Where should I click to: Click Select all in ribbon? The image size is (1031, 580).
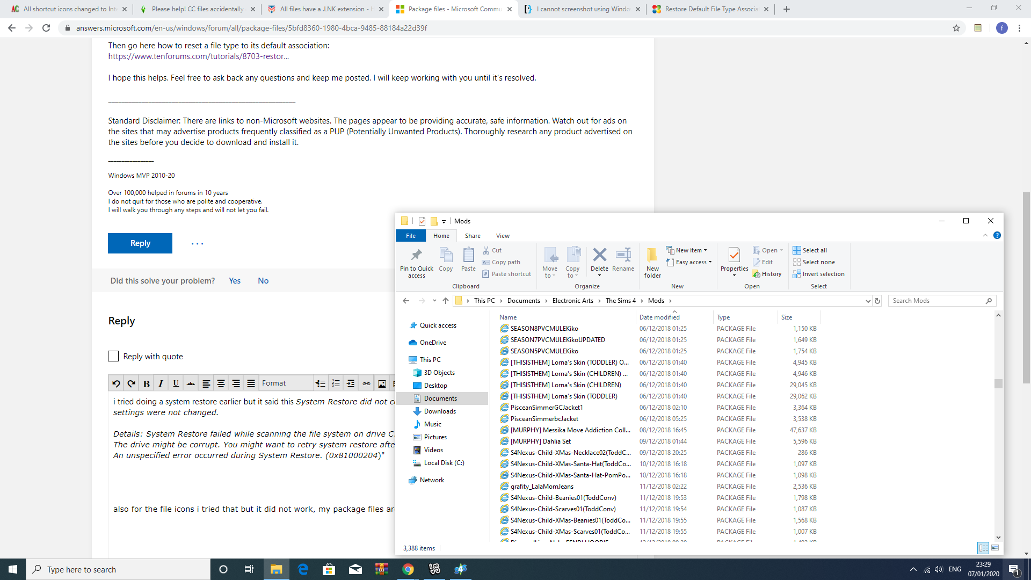click(810, 250)
